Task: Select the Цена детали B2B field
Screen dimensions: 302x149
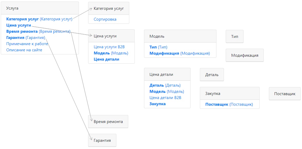Action: (165, 98)
